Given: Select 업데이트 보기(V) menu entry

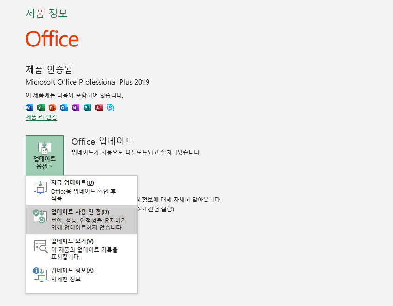Looking at the screenshot, I should [82, 249].
